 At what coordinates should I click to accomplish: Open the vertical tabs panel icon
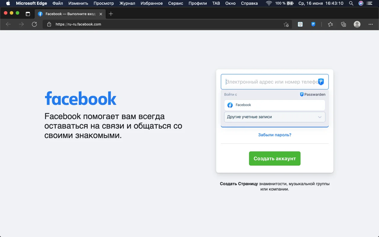(28, 14)
